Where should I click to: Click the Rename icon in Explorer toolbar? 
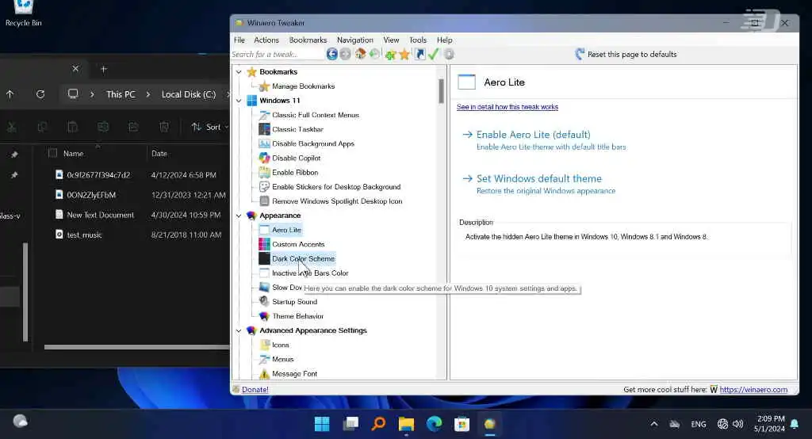pos(103,127)
